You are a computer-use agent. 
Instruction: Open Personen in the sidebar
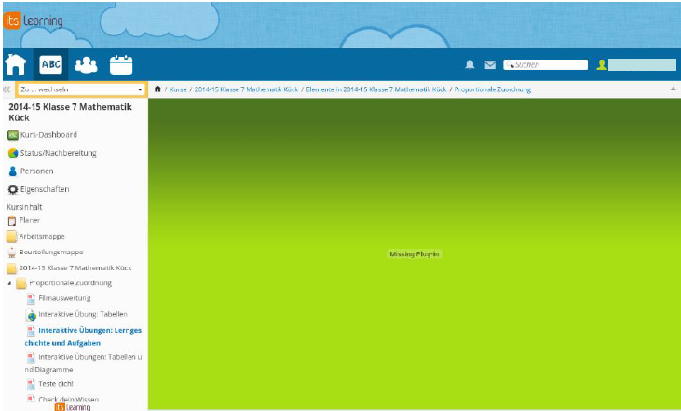point(36,171)
